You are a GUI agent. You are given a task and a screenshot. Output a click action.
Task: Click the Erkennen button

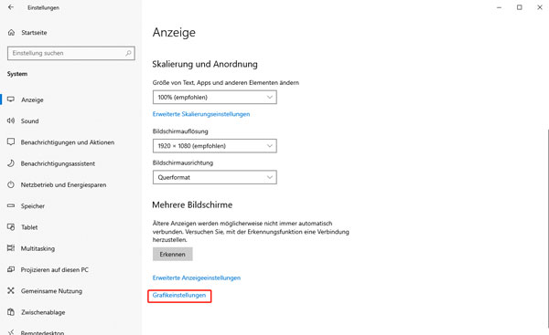(173, 255)
